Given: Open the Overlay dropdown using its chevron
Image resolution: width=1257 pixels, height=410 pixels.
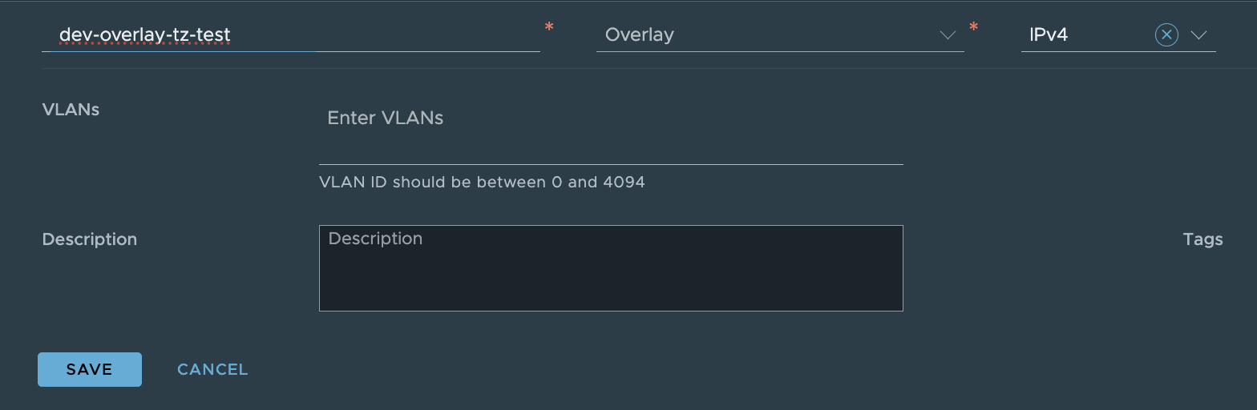Looking at the screenshot, I should coord(948,35).
